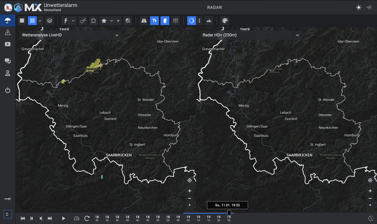Click the mountain terrain icon in the toolbar
Image resolution: width=377 pixels, height=224 pixels.
tap(209, 20)
